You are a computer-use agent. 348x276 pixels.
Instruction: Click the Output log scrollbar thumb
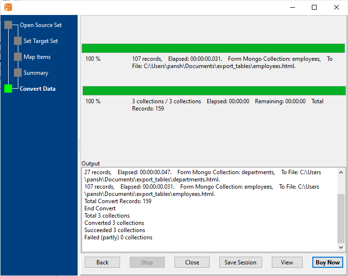point(341,217)
